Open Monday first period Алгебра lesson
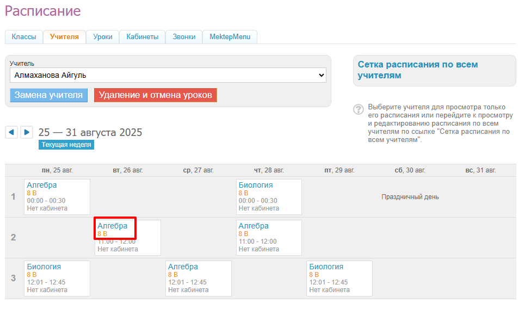Image resolution: width=525 pixels, height=309 pixels. (42, 185)
